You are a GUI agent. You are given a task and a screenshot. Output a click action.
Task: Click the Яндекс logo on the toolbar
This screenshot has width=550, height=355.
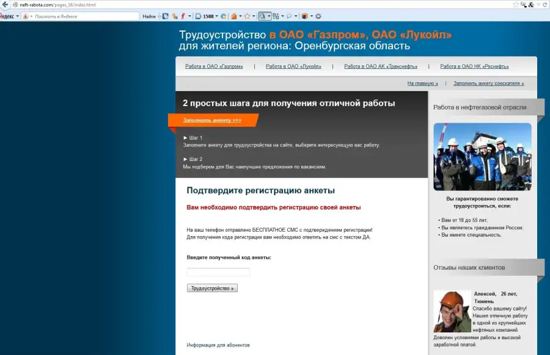tap(7, 16)
